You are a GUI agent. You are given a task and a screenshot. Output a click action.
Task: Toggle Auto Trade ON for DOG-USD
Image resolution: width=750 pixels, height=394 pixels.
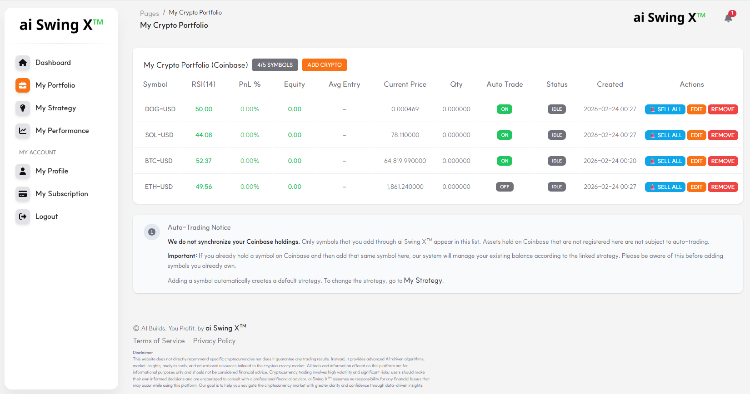tap(505, 109)
